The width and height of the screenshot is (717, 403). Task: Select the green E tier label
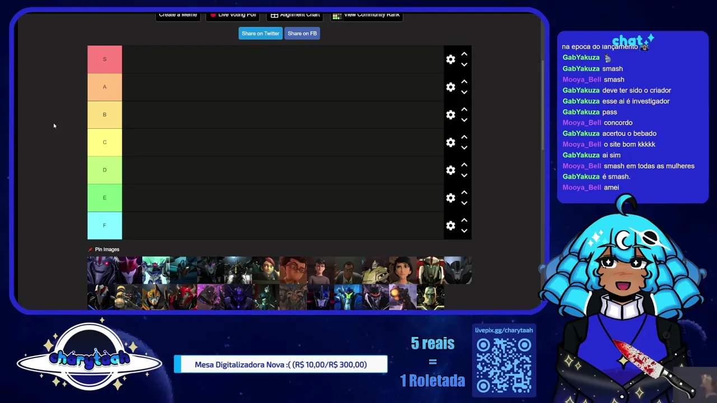[x=105, y=198]
